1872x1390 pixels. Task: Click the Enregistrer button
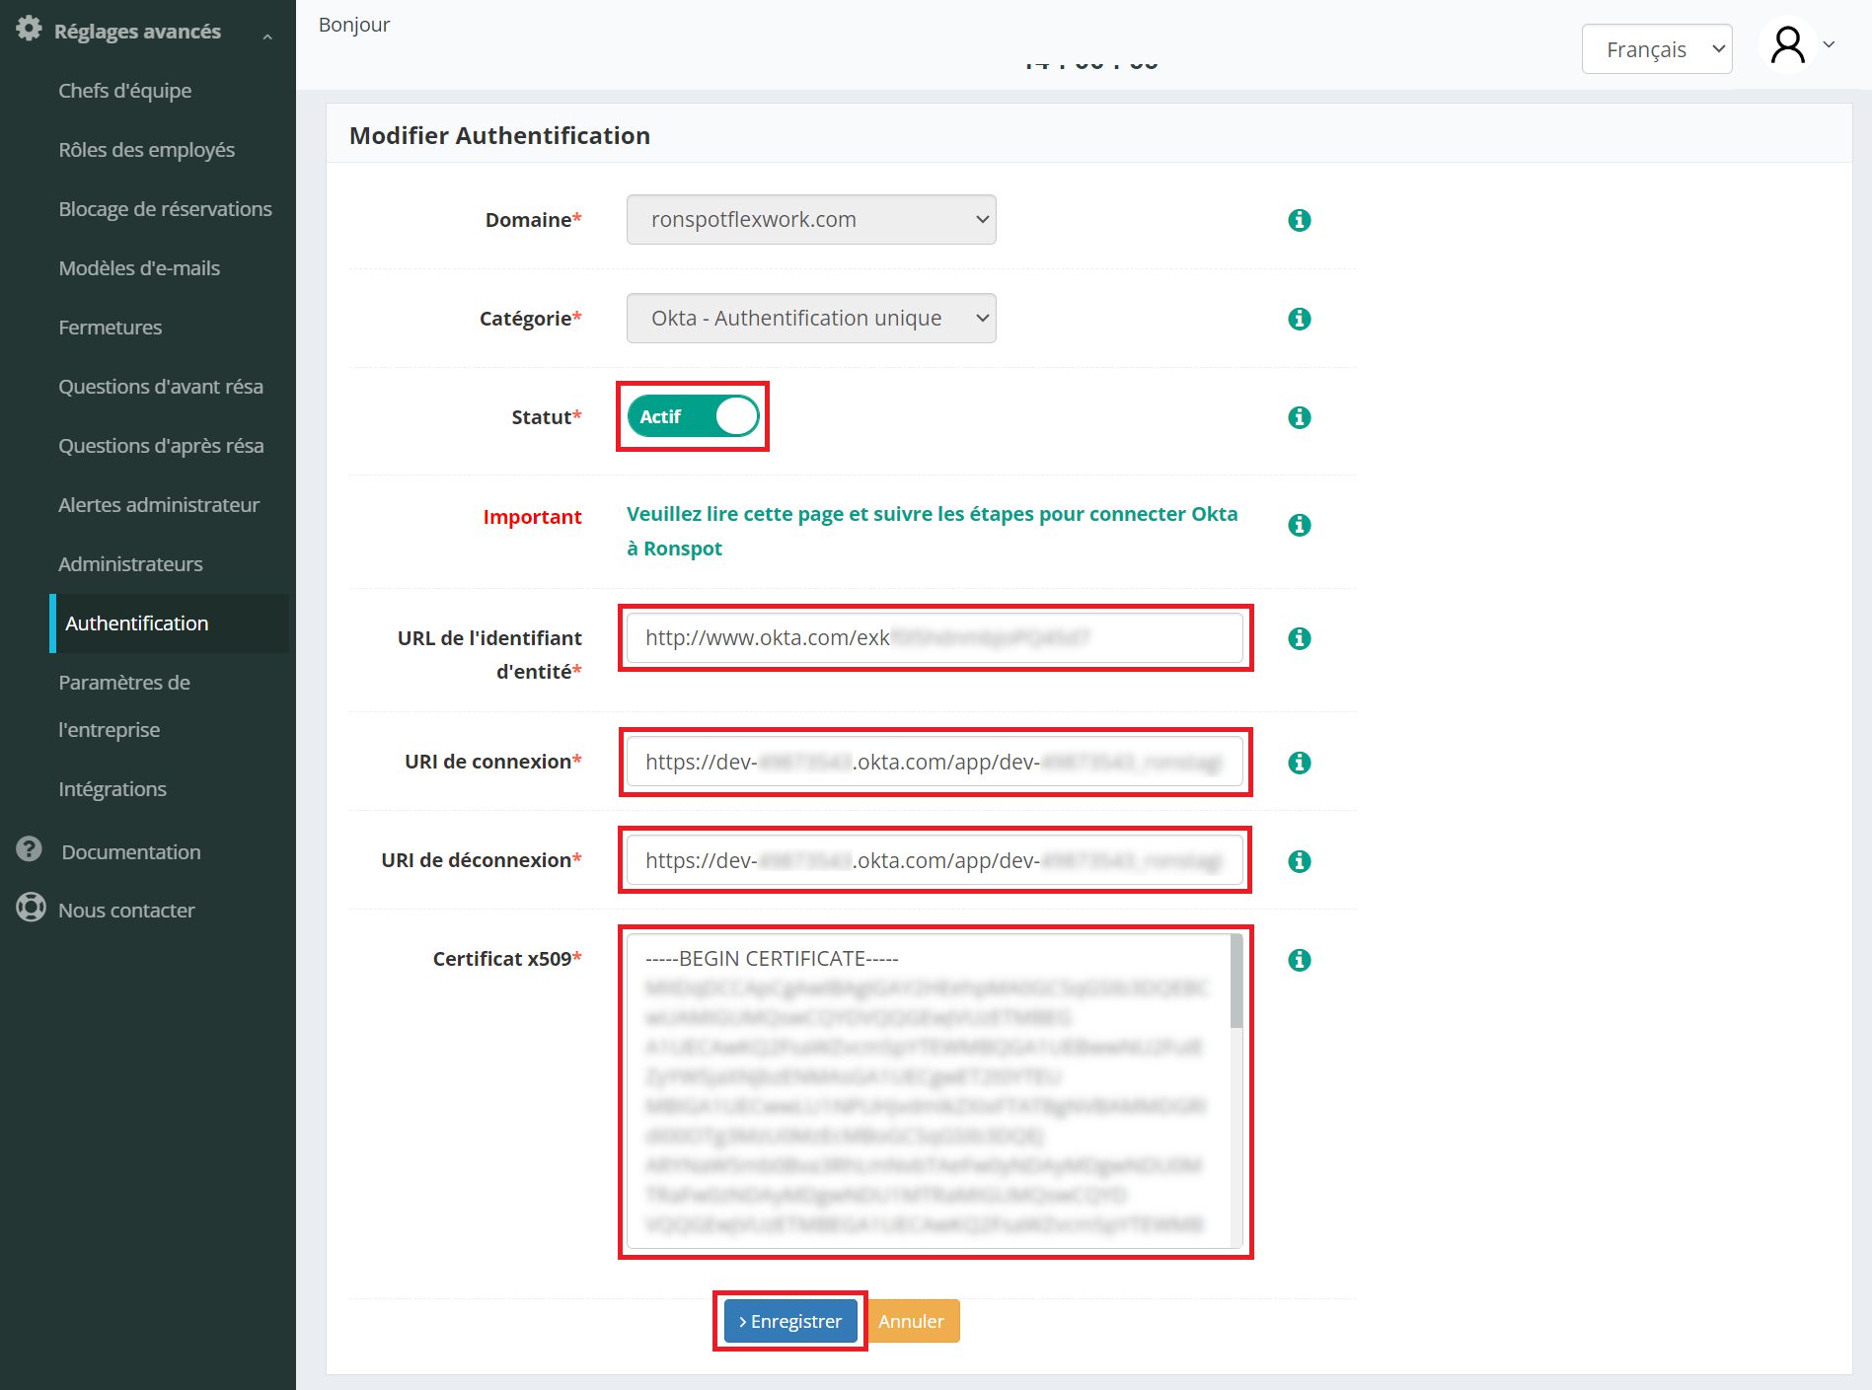pyautogui.click(x=789, y=1321)
